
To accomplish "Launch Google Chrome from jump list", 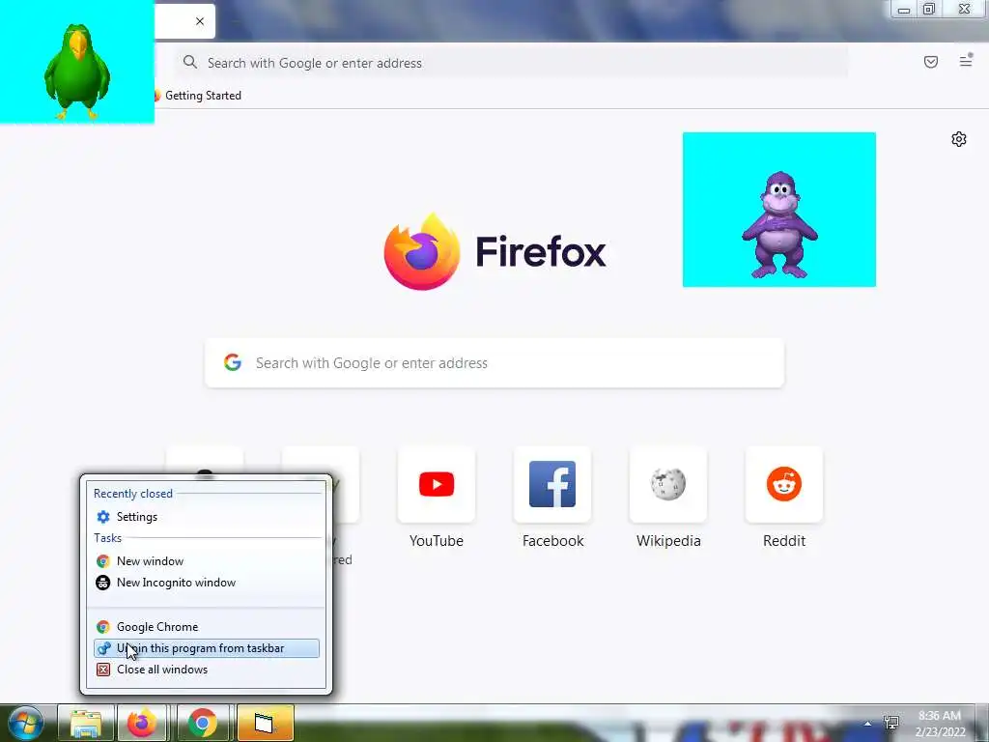I will [207, 626].
